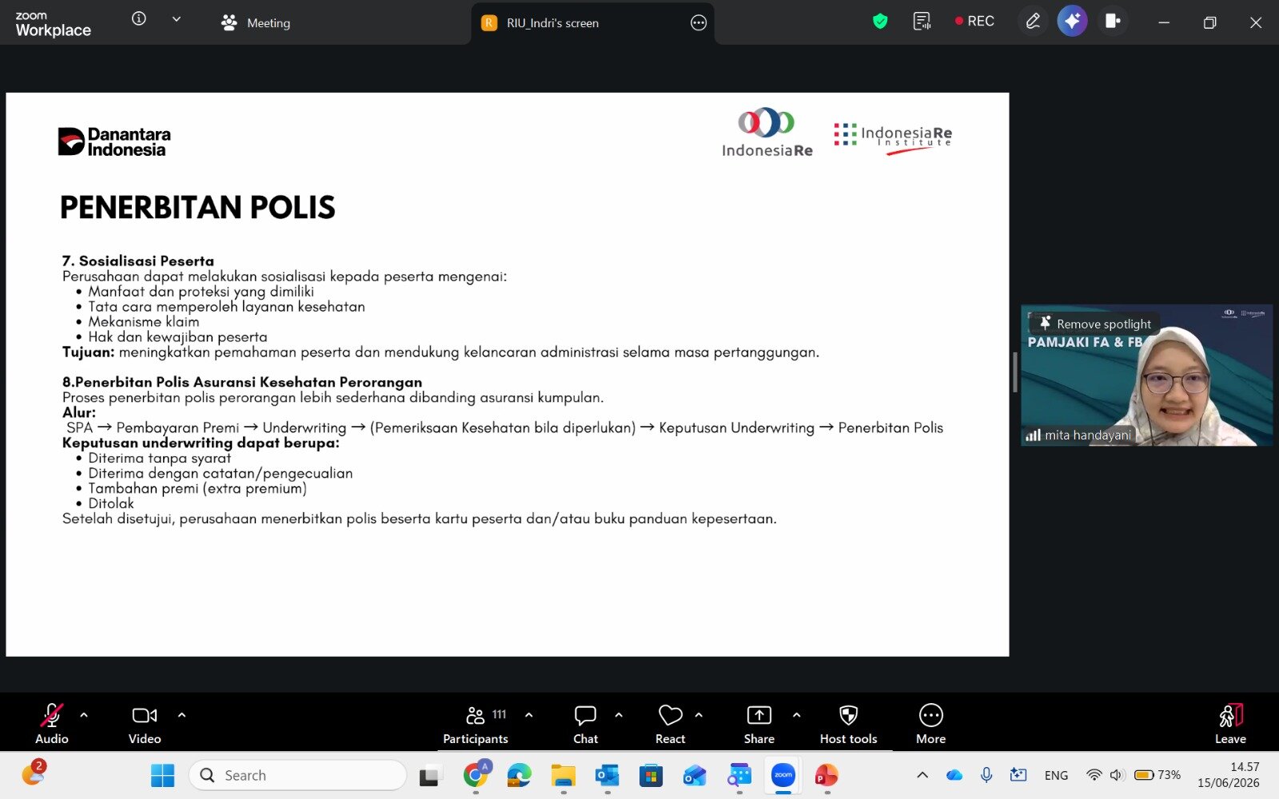The image size is (1279, 799).
Task: Expand reactions options arrow
Action: tap(699, 715)
